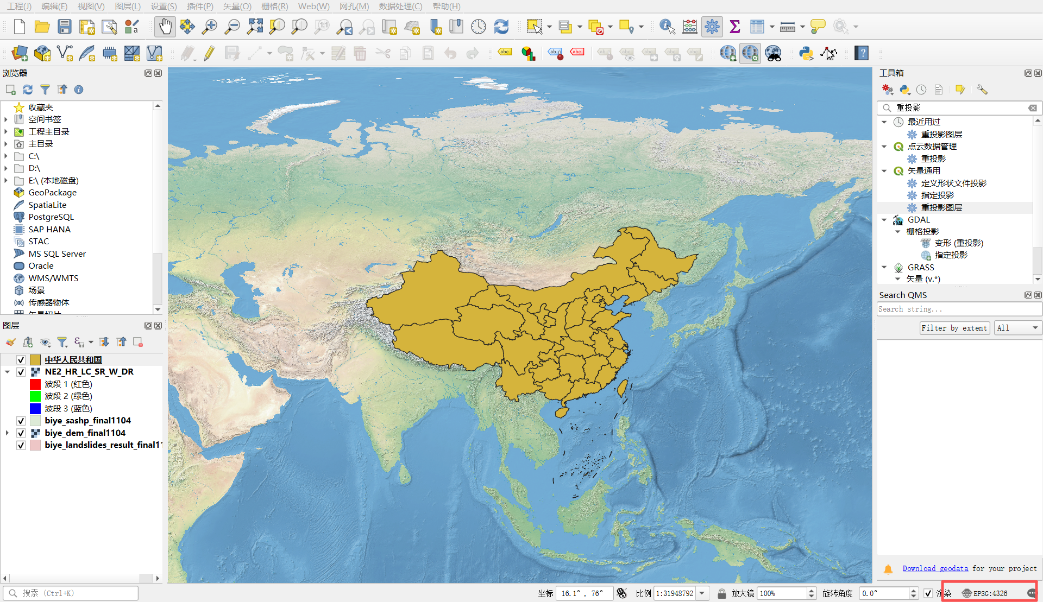This screenshot has width=1043, height=602.
Task: Click the red 波段 1 color swatch
Action: 35,384
